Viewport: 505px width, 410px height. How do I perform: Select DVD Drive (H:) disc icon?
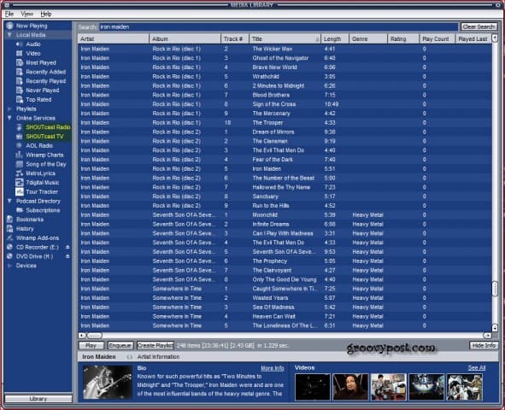pos(10,256)
